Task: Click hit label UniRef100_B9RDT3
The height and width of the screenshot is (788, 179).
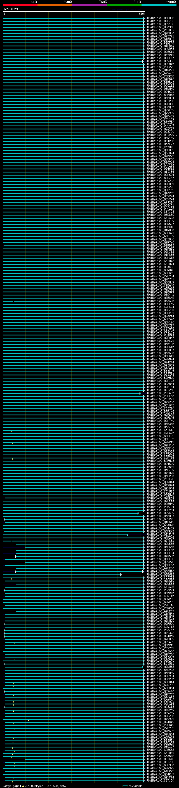Action: pyautogui.click(x=161, y=246)
